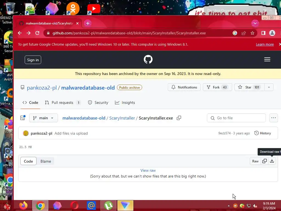Open the GitHub hamburger menu
The width and height of the screenshot is (281, 211).
coord(267,59)
